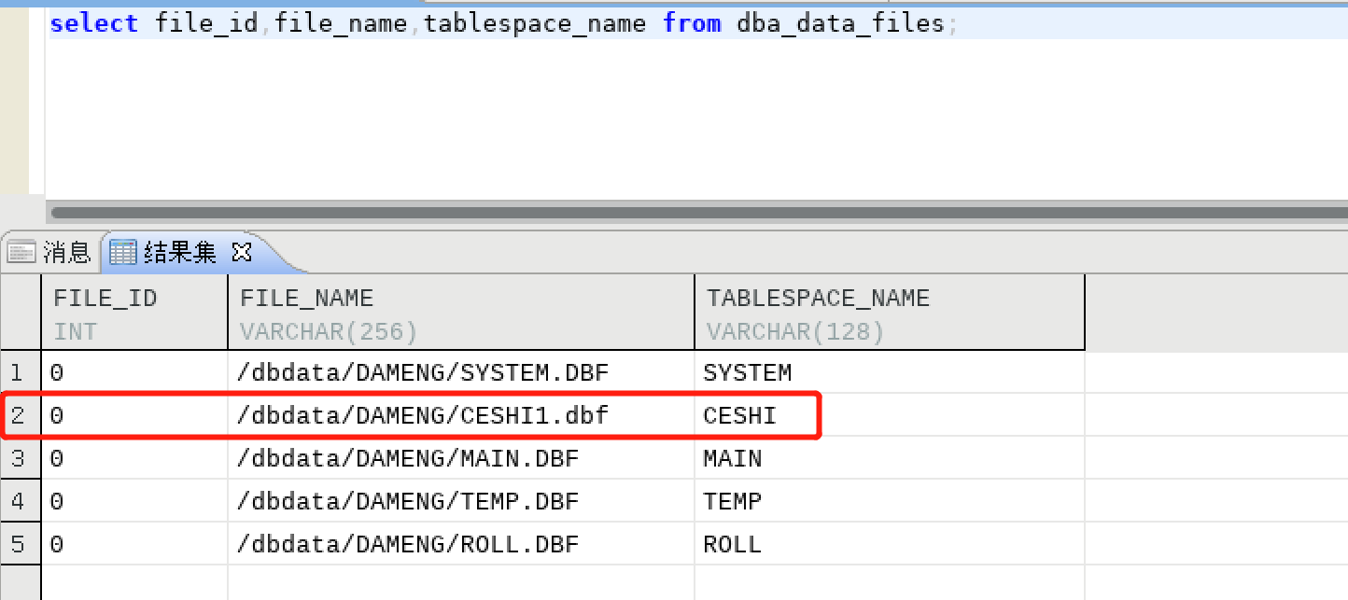Click the 消息 tab icon
This screenshot has height=600, width=1348.
(21, 252)
